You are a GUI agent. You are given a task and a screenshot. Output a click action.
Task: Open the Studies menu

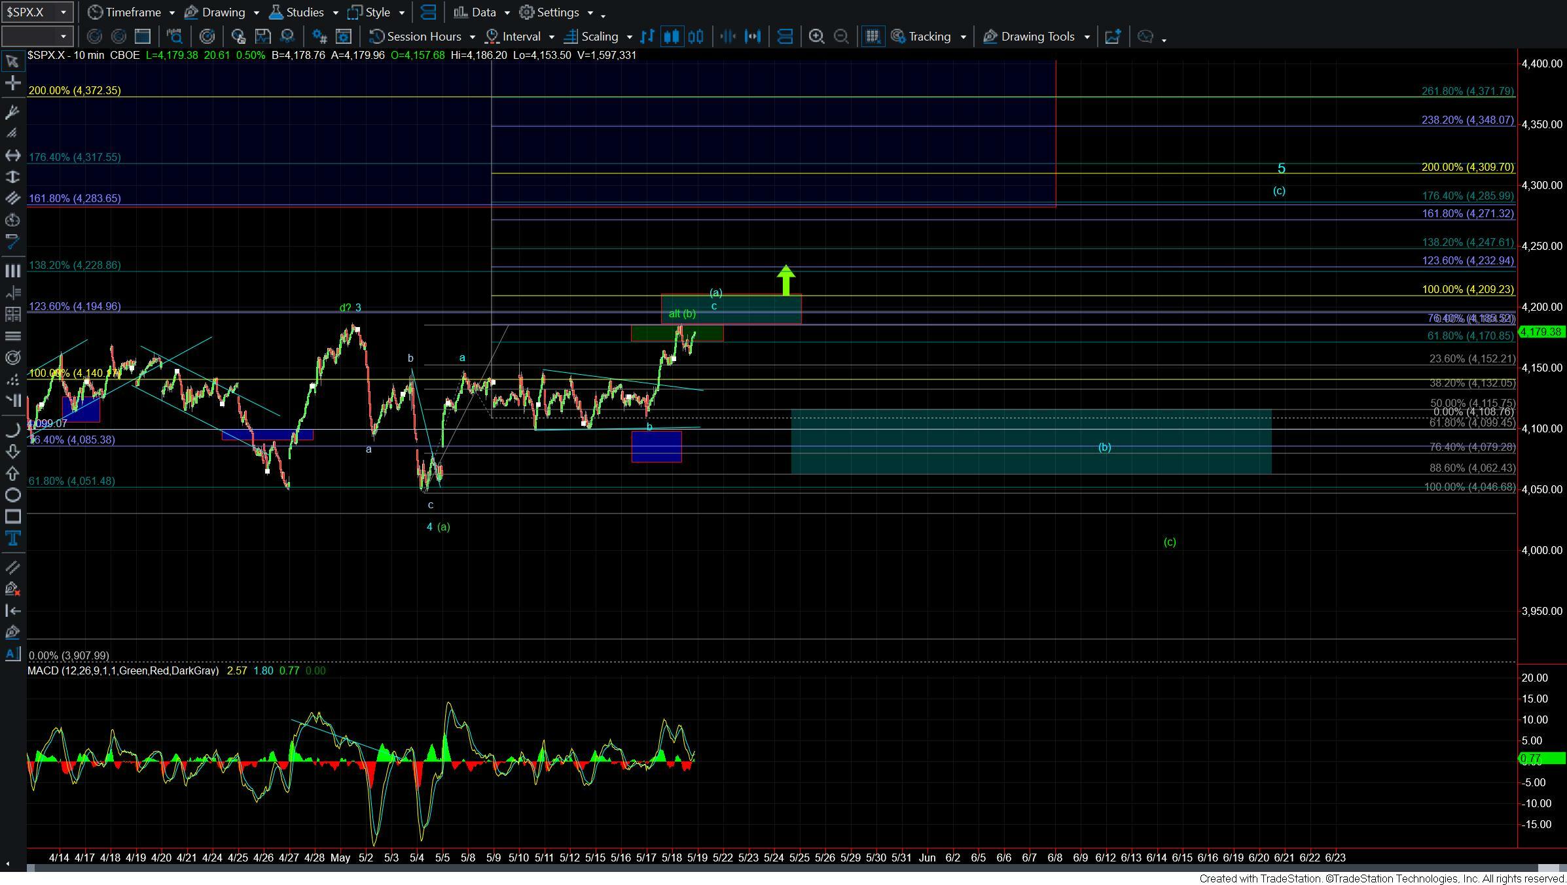(x=304, y=12)
